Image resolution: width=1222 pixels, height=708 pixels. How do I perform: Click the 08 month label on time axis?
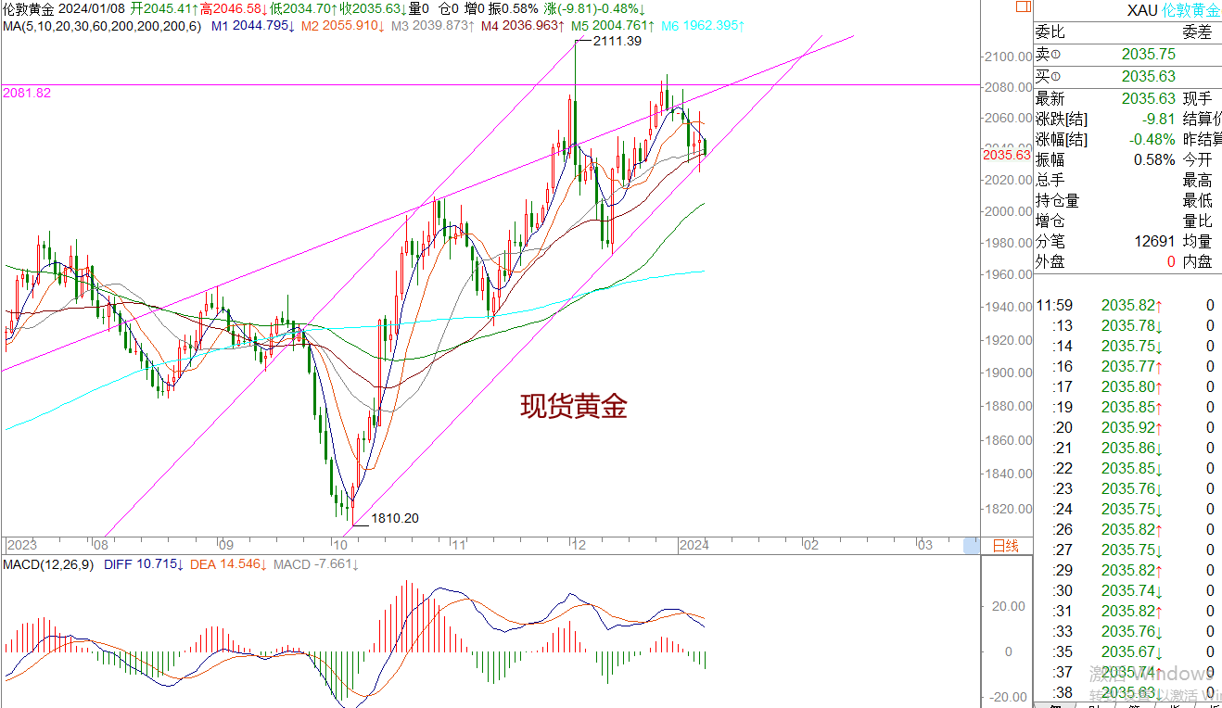pyautogui.click(x=100, y=546)
